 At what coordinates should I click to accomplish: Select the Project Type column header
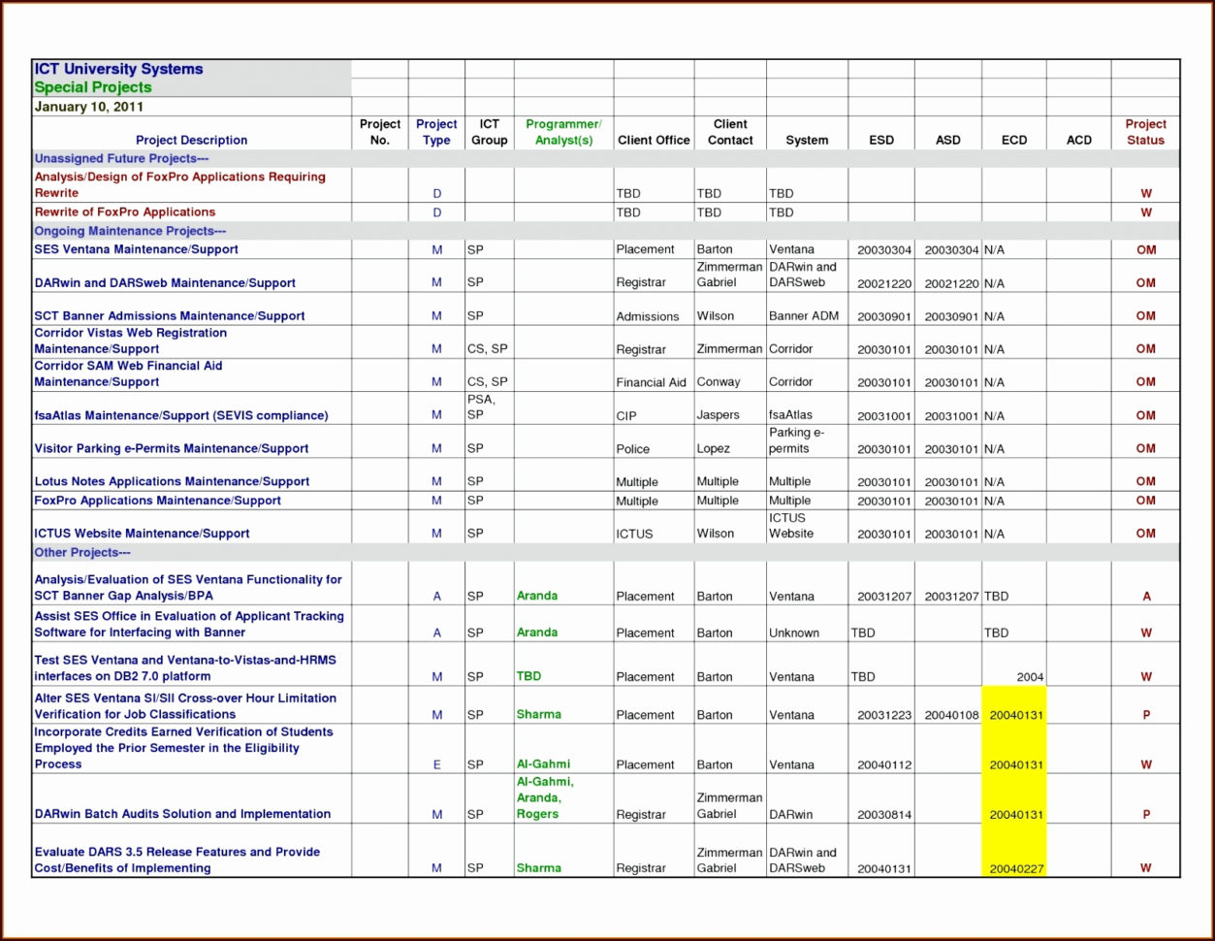pyautogui.click(x=436, y=132)
